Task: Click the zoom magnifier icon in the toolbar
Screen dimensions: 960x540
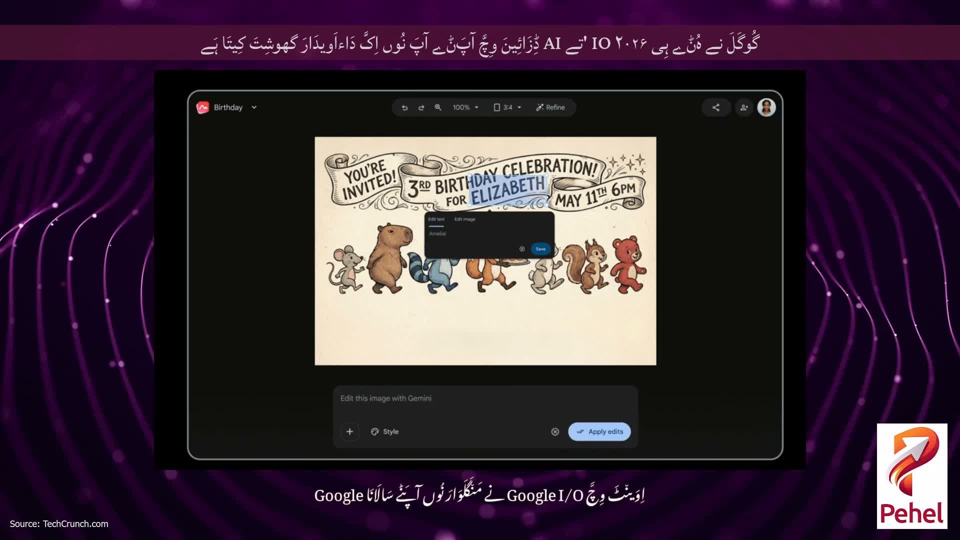Action: coord(438,107)
